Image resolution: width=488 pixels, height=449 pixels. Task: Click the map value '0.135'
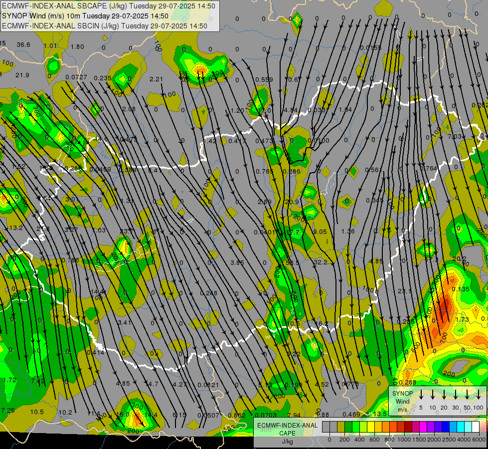(x=460, y=289)
